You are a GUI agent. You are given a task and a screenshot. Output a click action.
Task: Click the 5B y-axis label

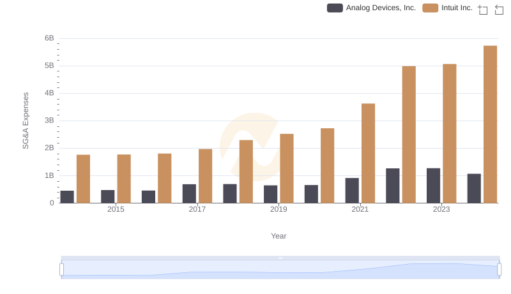pos(49,66)
